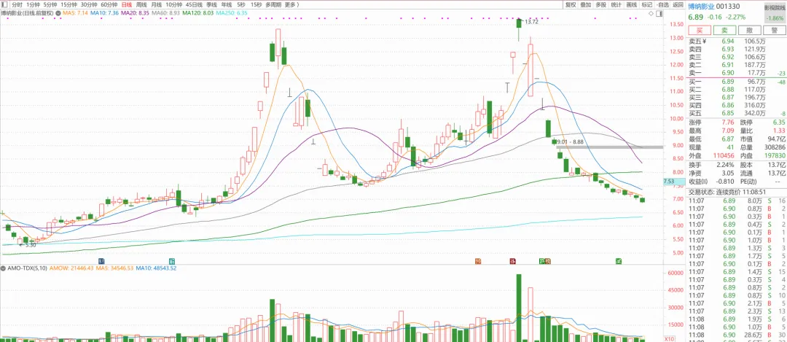The width and height of the screenshot is (787, 342).
Task: Switch to the 15分钟 period tab
Action: pos(68,4)
